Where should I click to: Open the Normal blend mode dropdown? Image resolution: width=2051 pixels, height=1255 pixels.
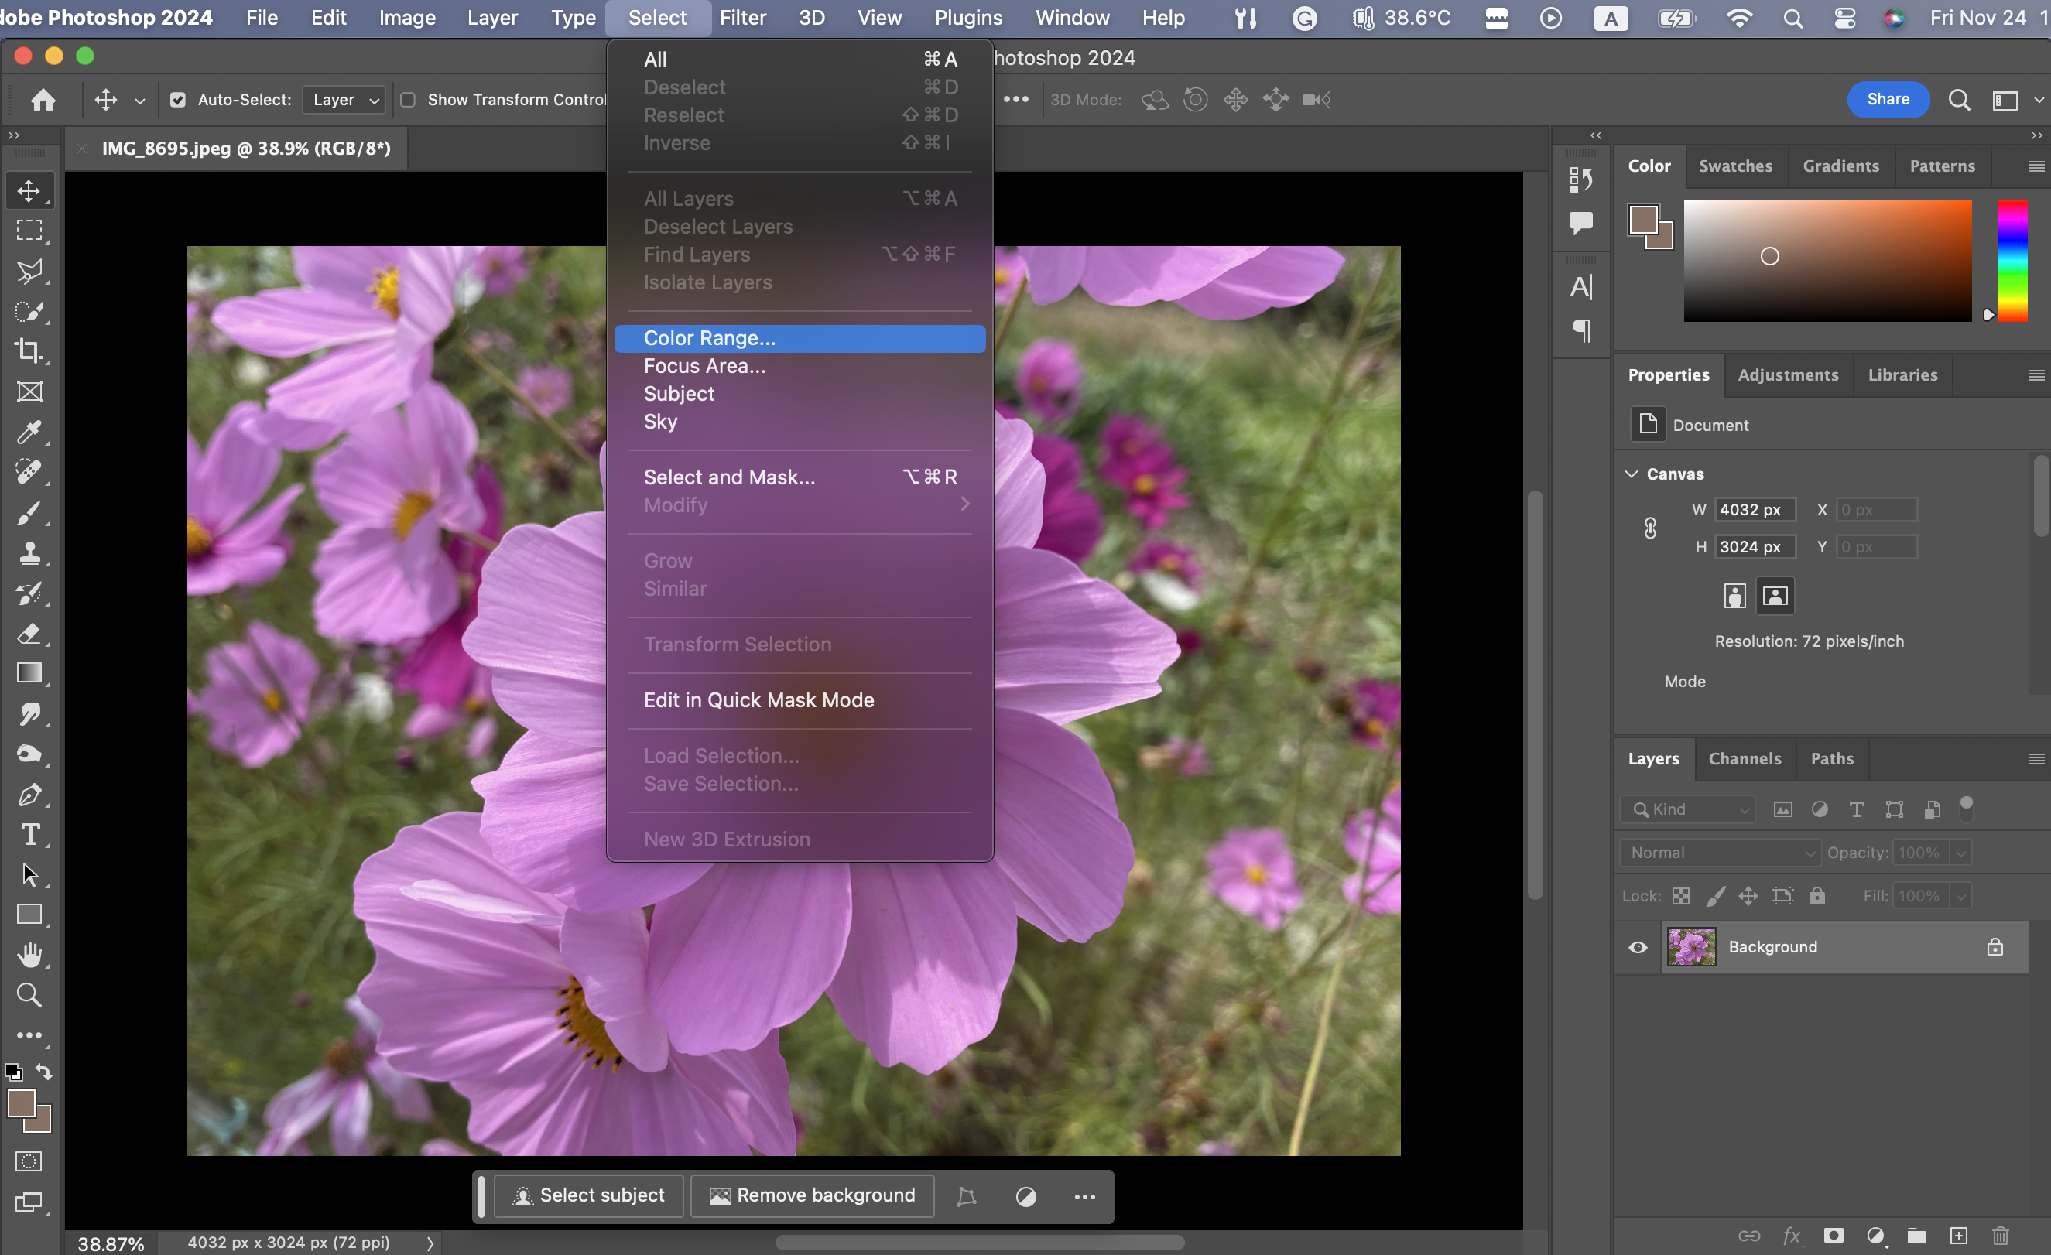pos(1720,852)
